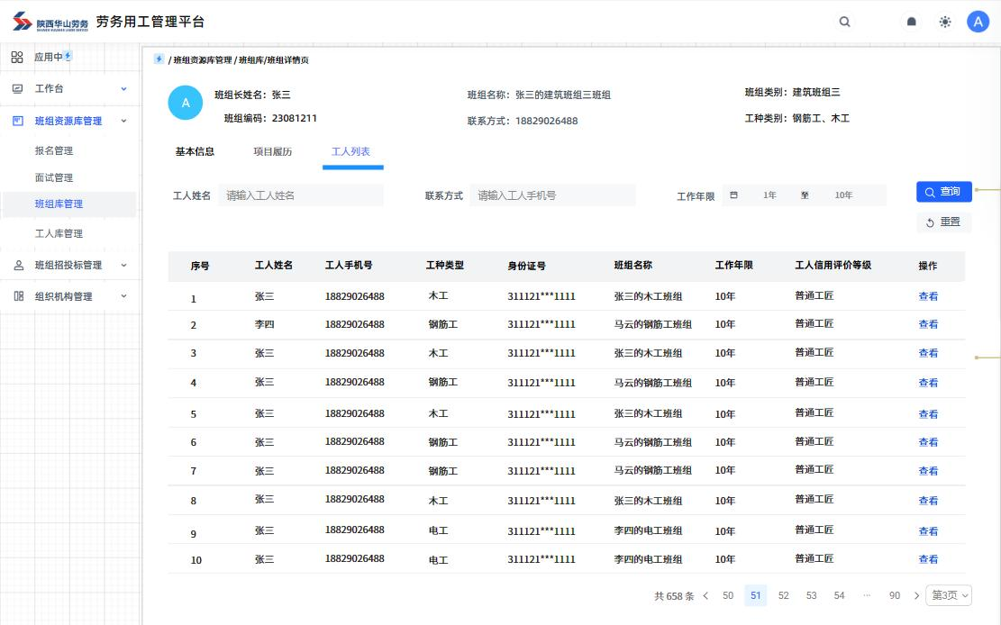1001x625 pixels.
Task: Click the calendar icon in work years range
Action: (x=733, y=195)
